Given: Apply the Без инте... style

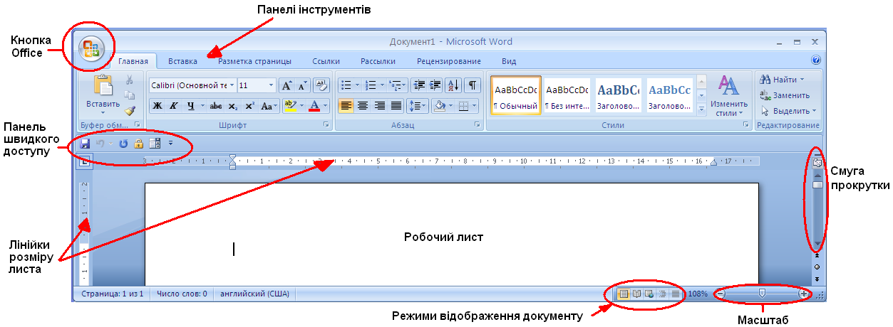Looking at the screenshot, I should (x=567, y=96).
